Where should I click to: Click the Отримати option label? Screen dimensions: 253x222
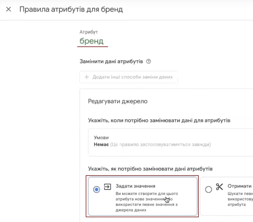[x=240, y=186]
